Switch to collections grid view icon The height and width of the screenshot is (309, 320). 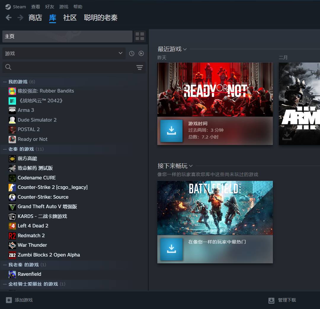pos(140,36)
